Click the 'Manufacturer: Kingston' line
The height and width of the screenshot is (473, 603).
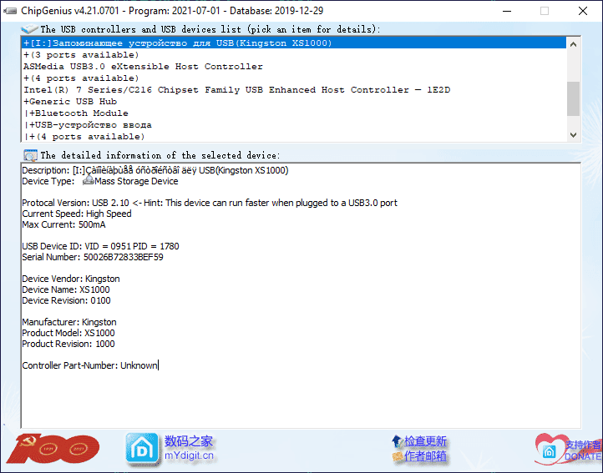pos(69,322)
